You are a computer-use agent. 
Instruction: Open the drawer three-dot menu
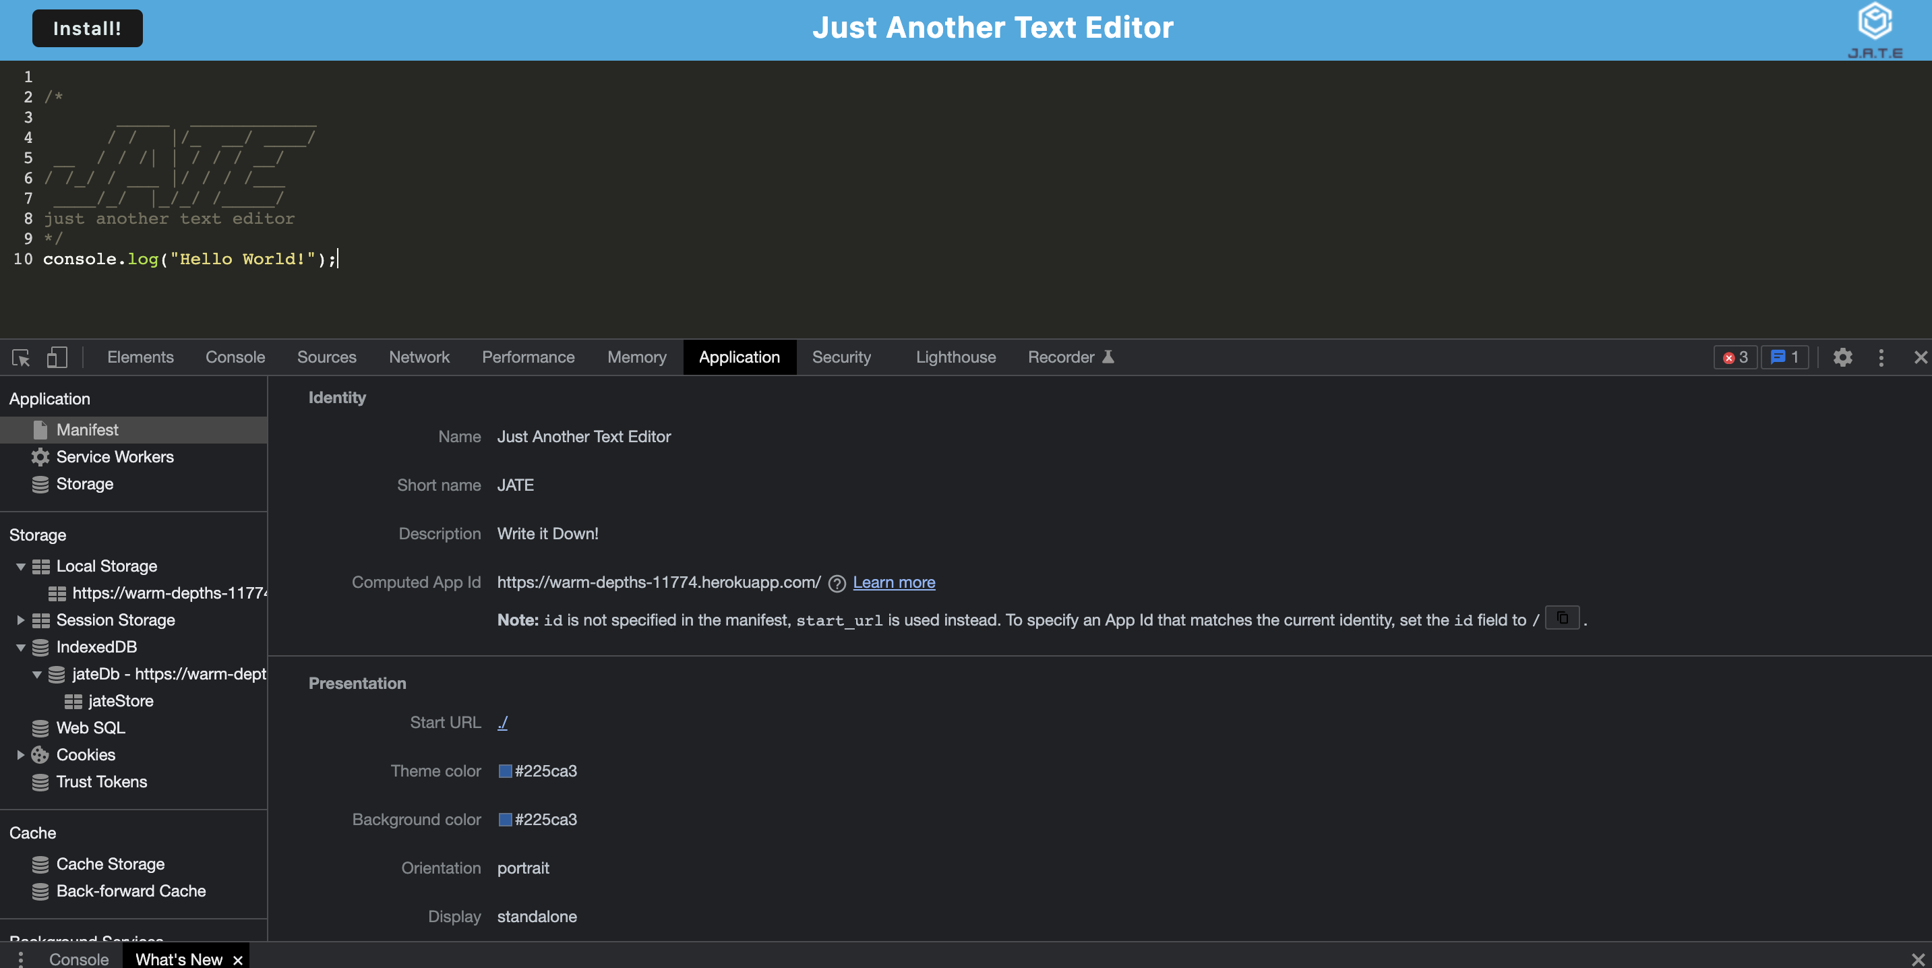point(21,959)
